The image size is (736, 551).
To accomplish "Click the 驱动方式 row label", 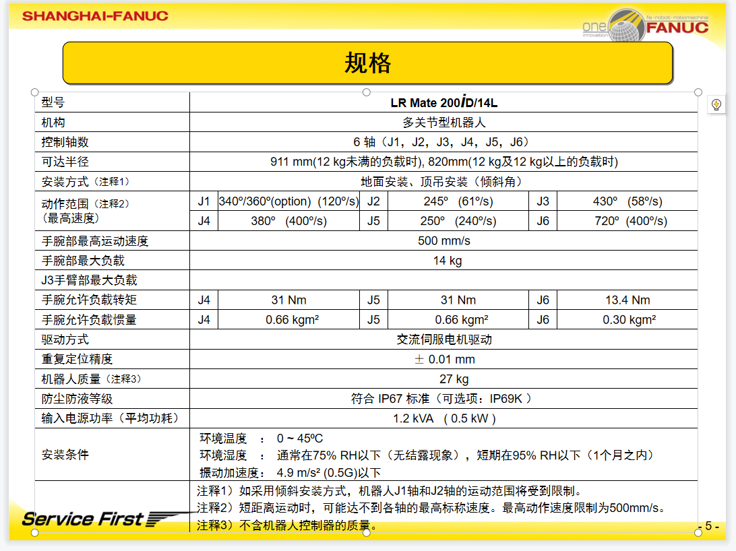I will (65, 339).
